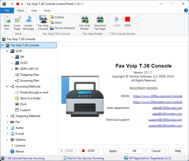Expand the Options tree node
The height and width of the screenshot is (161, 189).
point(7,140)
